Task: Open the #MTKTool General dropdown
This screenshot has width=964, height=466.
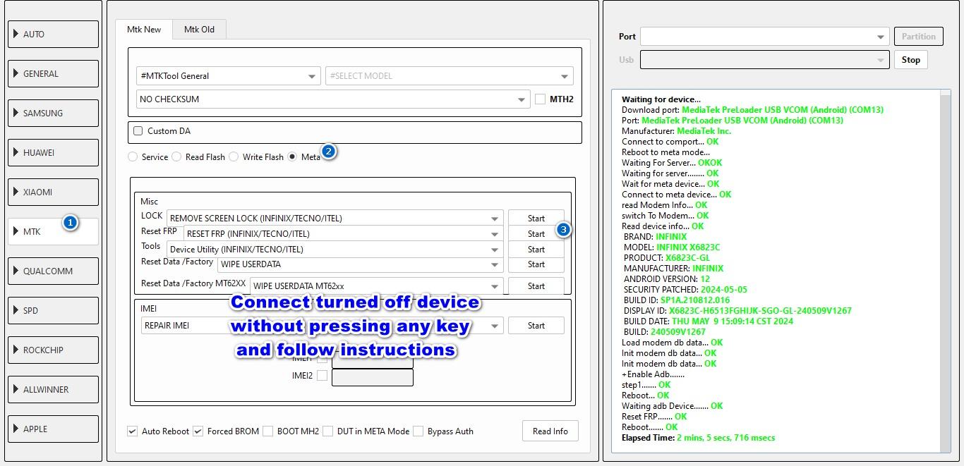Action: (228, 76)
